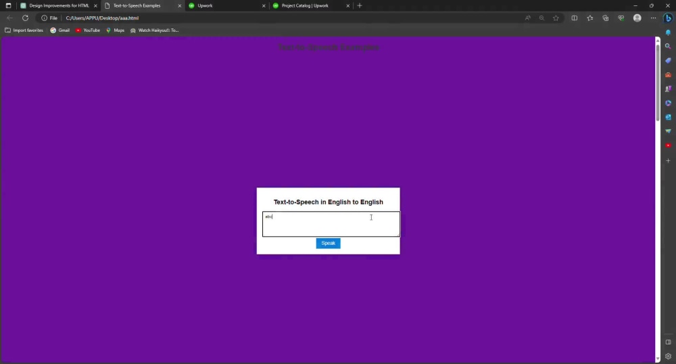
Task: Open Maps bookmark
Action: tap(115, 30)
